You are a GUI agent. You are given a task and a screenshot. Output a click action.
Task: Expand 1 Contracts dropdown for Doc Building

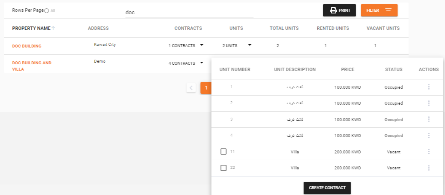[201, 45]
